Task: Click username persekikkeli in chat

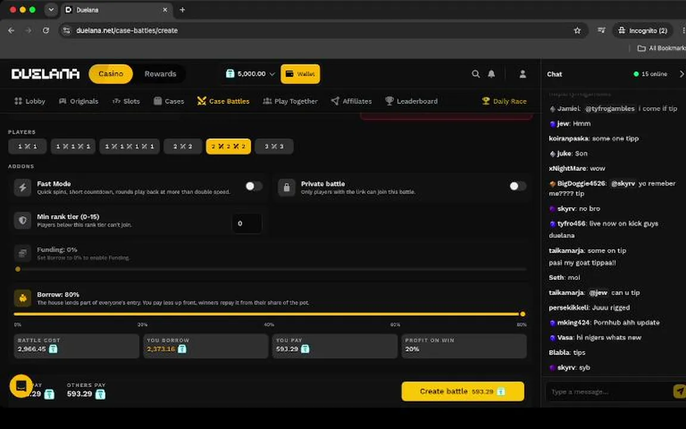Action: [x=569, y=307]
